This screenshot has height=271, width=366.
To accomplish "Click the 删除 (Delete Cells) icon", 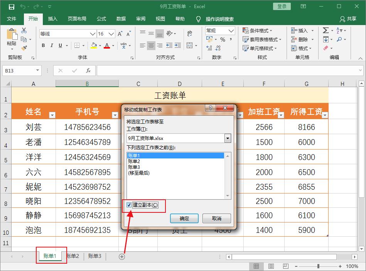I will coord(299,39).
